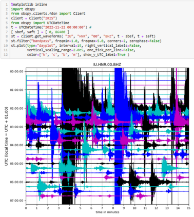Viewport: 194px width, 217px height.
Task: Click 'show_y_UTC_label=True' parameter
Action: [x=104, y=55]
